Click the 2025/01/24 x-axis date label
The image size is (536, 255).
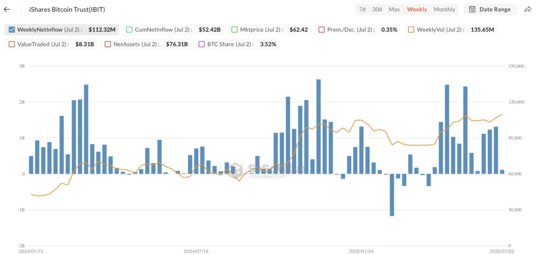pyautogui.click(x=361, y=251)
